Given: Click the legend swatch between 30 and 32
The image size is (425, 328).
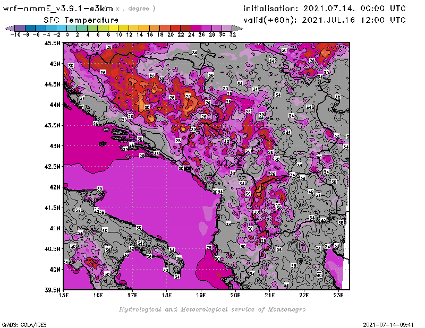Looking at the screenshot, I should point(227,28).
